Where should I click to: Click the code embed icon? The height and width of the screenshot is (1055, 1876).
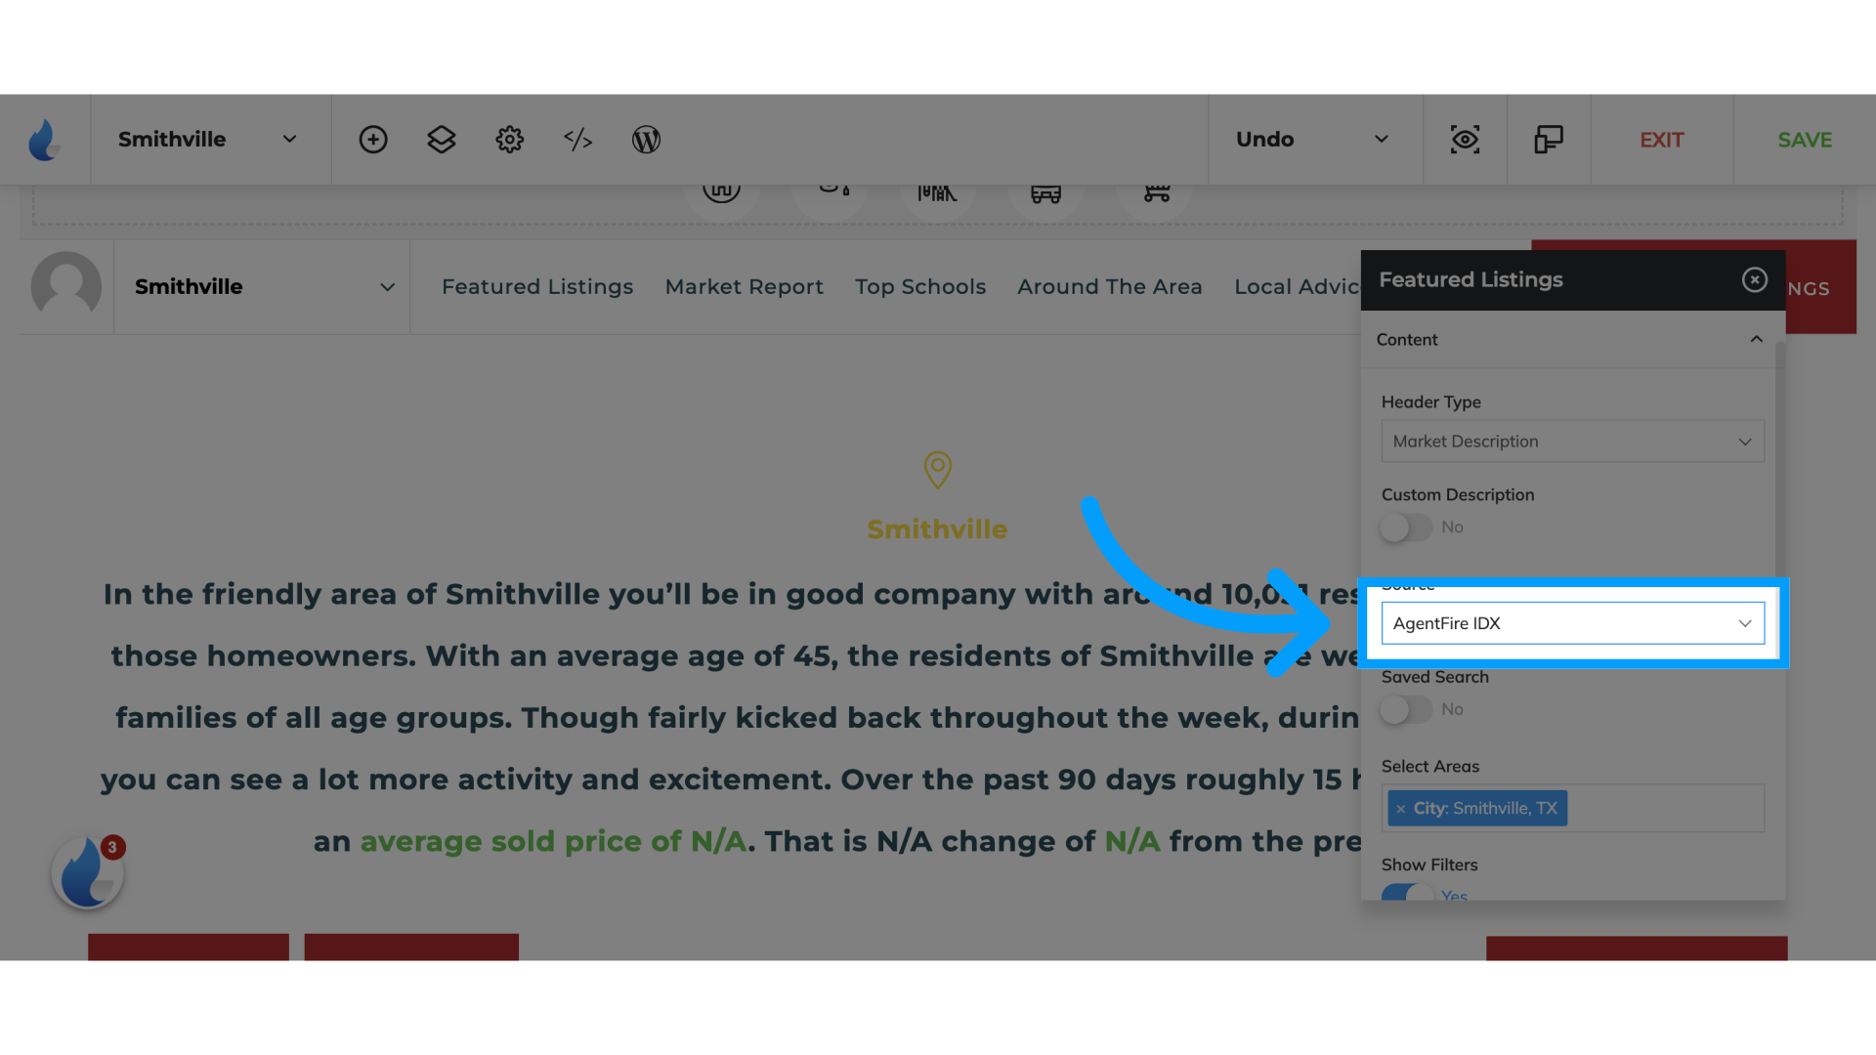click(x=577, y=139)
